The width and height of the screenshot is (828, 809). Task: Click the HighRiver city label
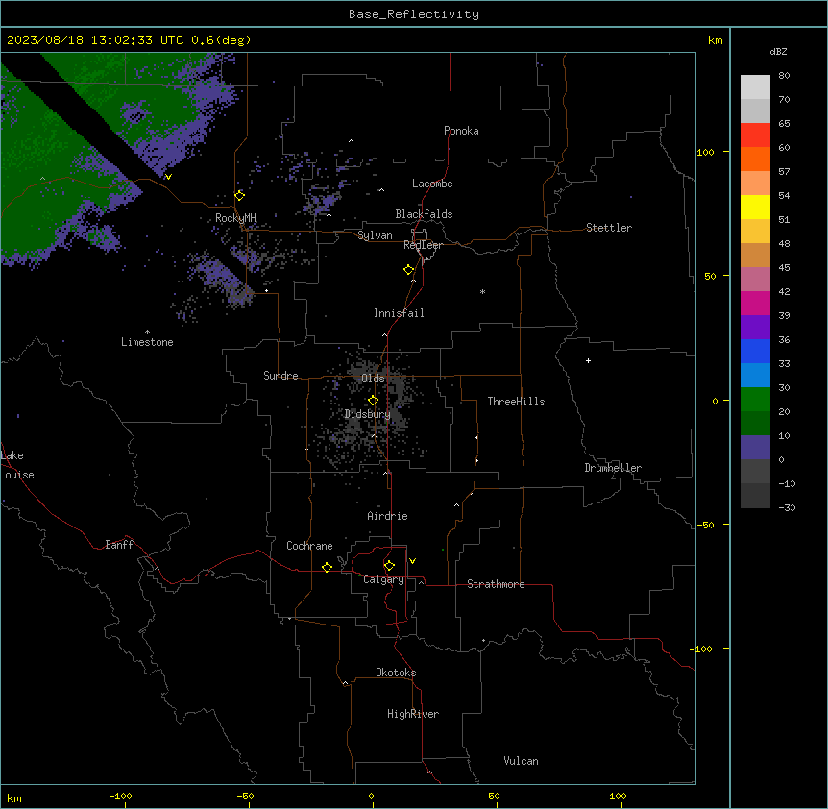[413, 714]
